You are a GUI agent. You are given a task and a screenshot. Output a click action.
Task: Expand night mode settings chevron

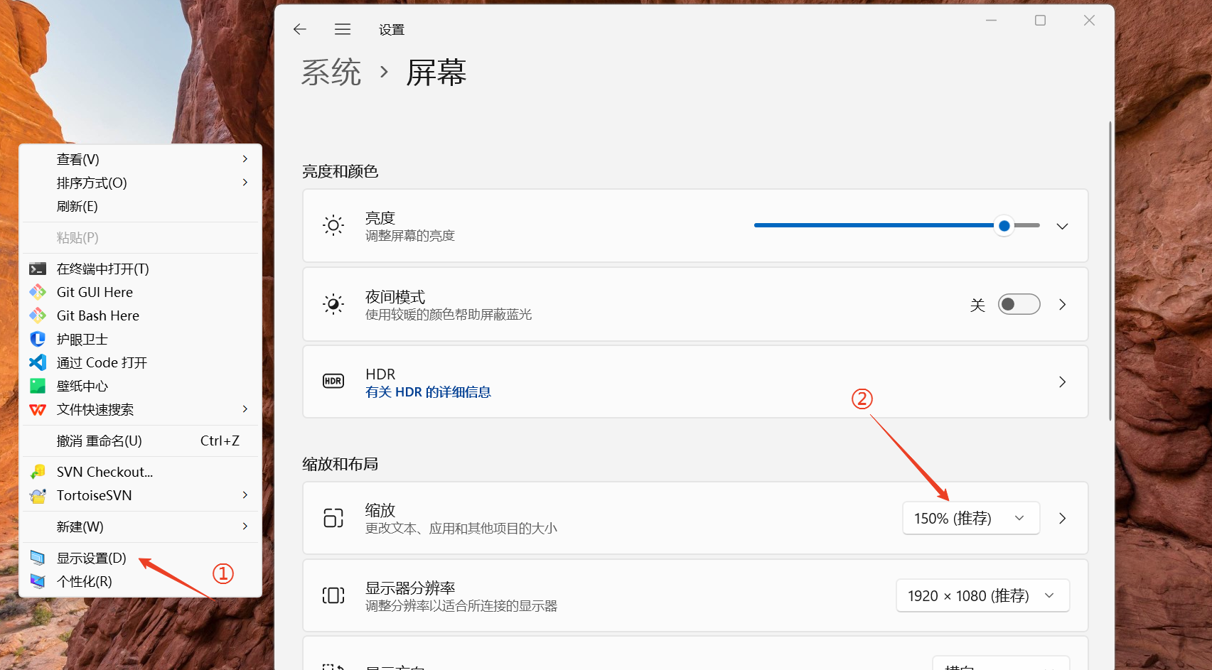pos(1062,304)
